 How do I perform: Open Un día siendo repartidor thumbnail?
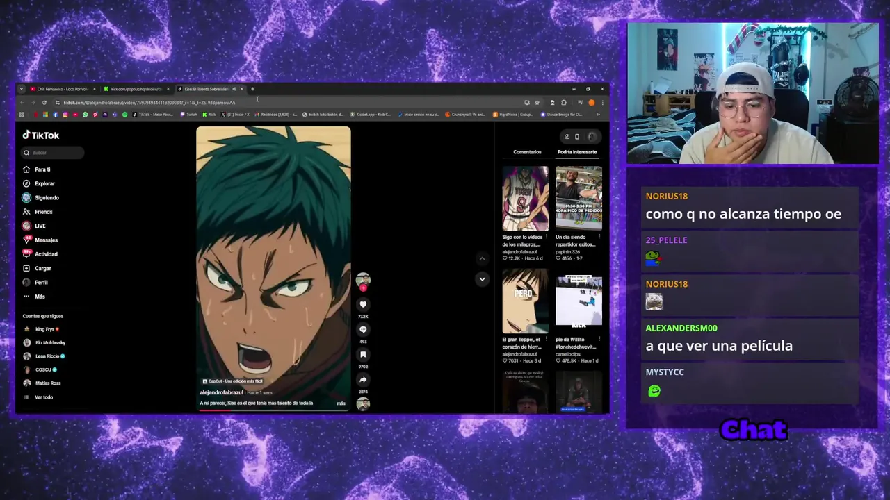coord(578,199)
